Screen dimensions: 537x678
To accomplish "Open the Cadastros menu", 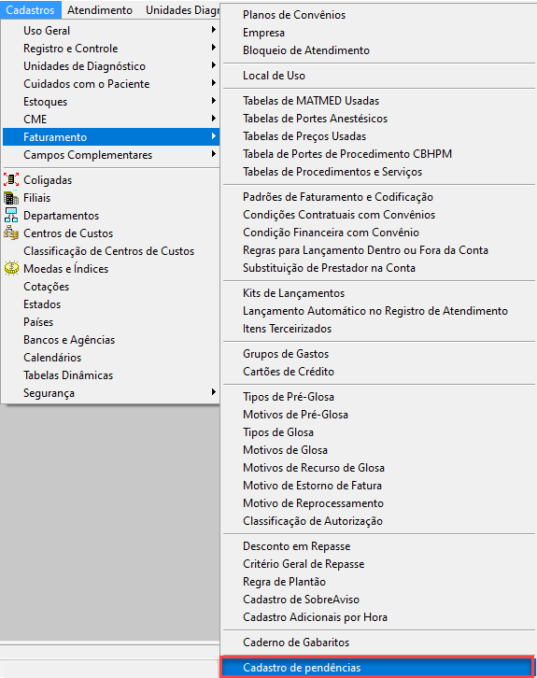I will click(x=31, y=9).
